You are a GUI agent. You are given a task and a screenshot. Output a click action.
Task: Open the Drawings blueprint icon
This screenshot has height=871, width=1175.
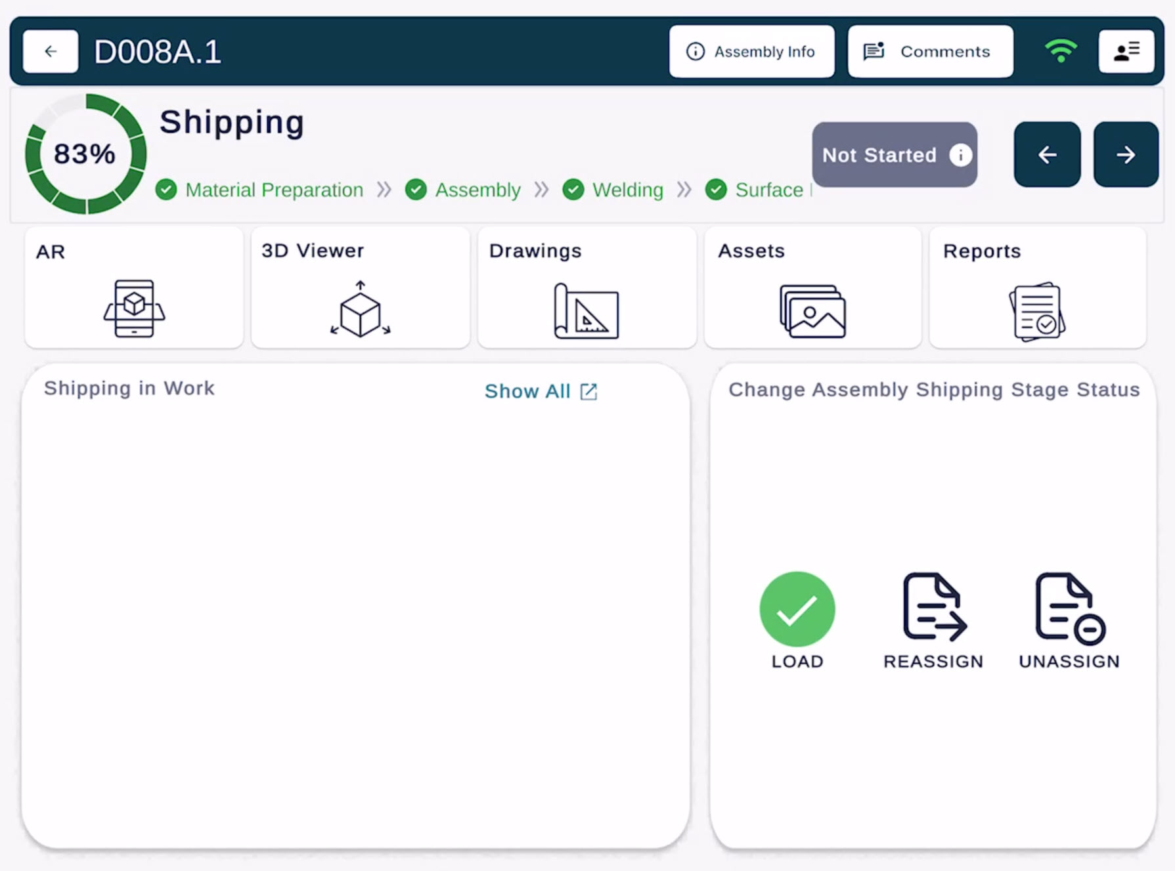pos(586,310)
